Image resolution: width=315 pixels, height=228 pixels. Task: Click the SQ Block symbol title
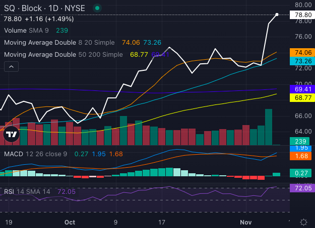[x=44, y=8]
